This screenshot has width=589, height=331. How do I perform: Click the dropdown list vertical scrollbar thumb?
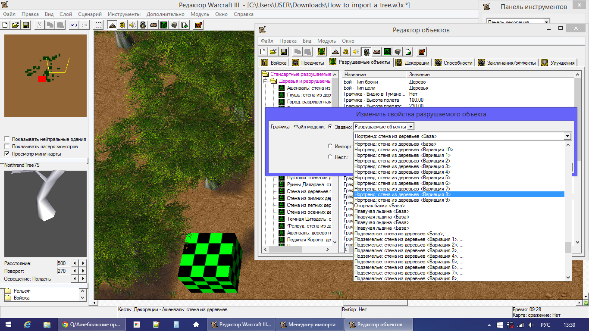[568, 247]
